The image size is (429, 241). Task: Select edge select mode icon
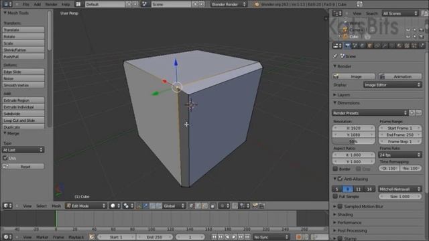(x=198, y=206)
